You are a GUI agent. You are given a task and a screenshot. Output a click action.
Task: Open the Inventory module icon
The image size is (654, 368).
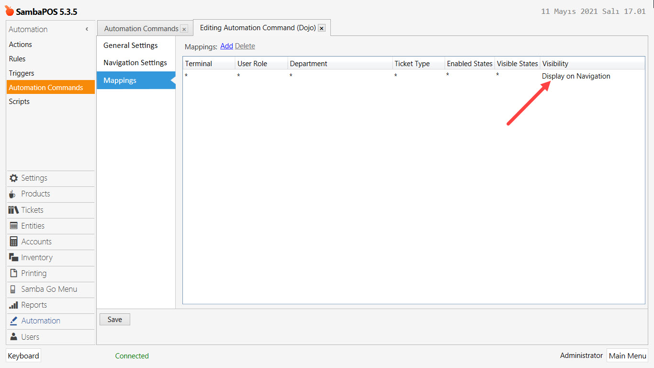click(x=13, y=257)
